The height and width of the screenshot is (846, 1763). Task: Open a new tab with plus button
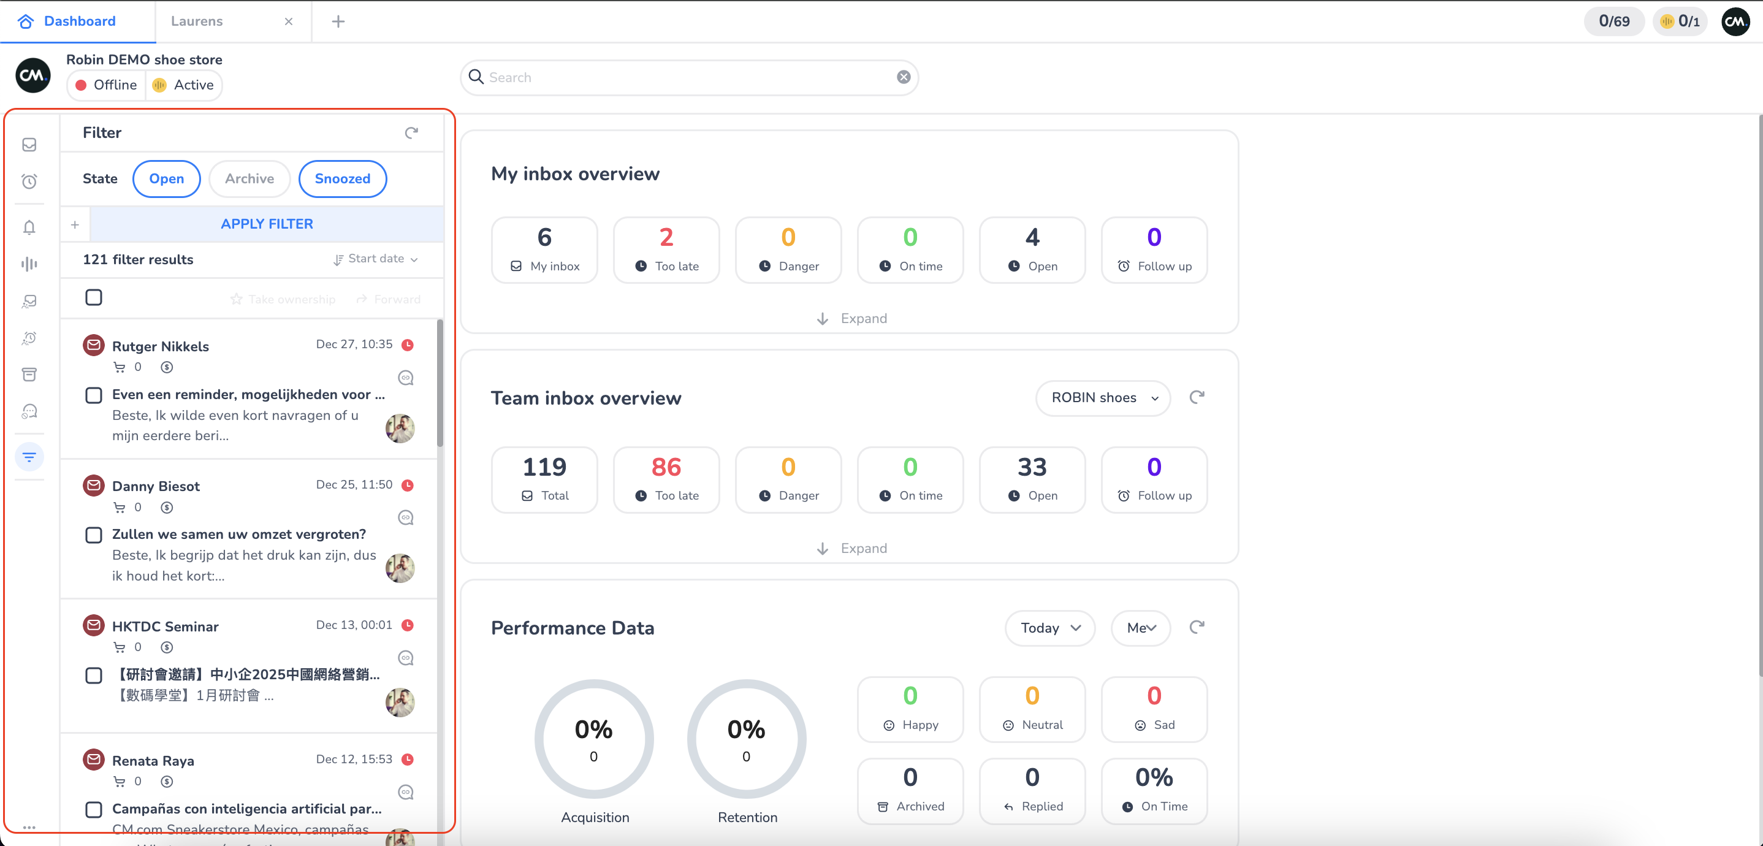pos(338,21)
